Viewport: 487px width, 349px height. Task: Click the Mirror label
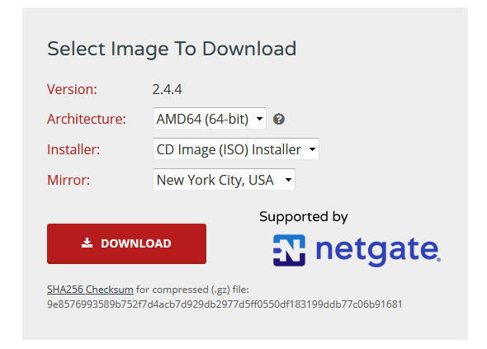pyautogui.click(x=69, y=180)
